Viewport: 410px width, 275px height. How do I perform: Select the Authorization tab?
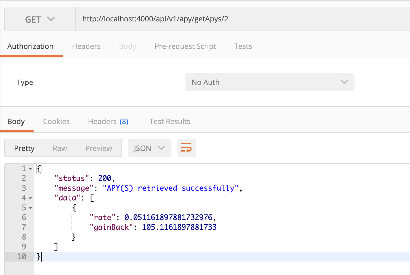[30, 46]
